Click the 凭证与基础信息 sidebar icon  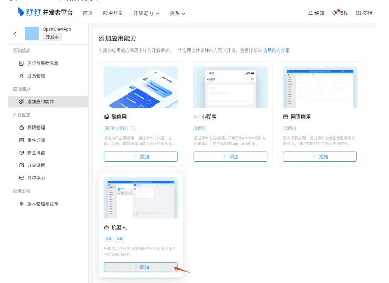click(22, 63)
